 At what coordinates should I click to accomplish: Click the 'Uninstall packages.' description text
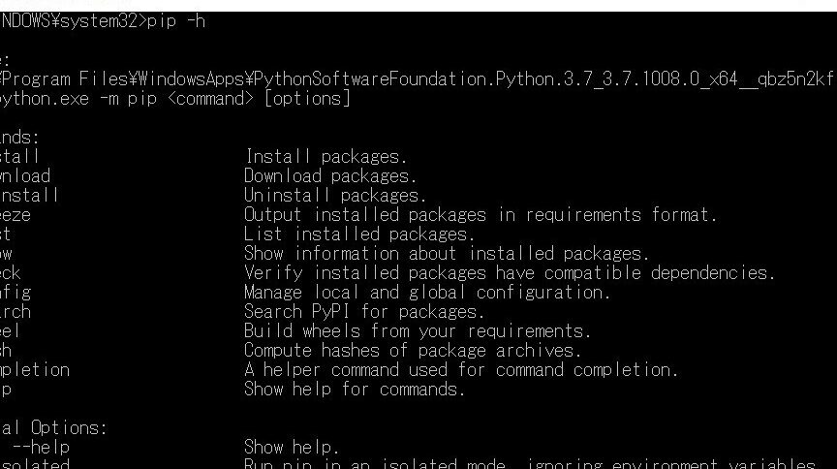click(335, 196)
